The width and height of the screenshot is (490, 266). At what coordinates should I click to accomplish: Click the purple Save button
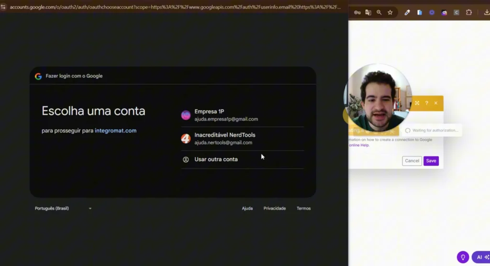click(x=431, y=161)
